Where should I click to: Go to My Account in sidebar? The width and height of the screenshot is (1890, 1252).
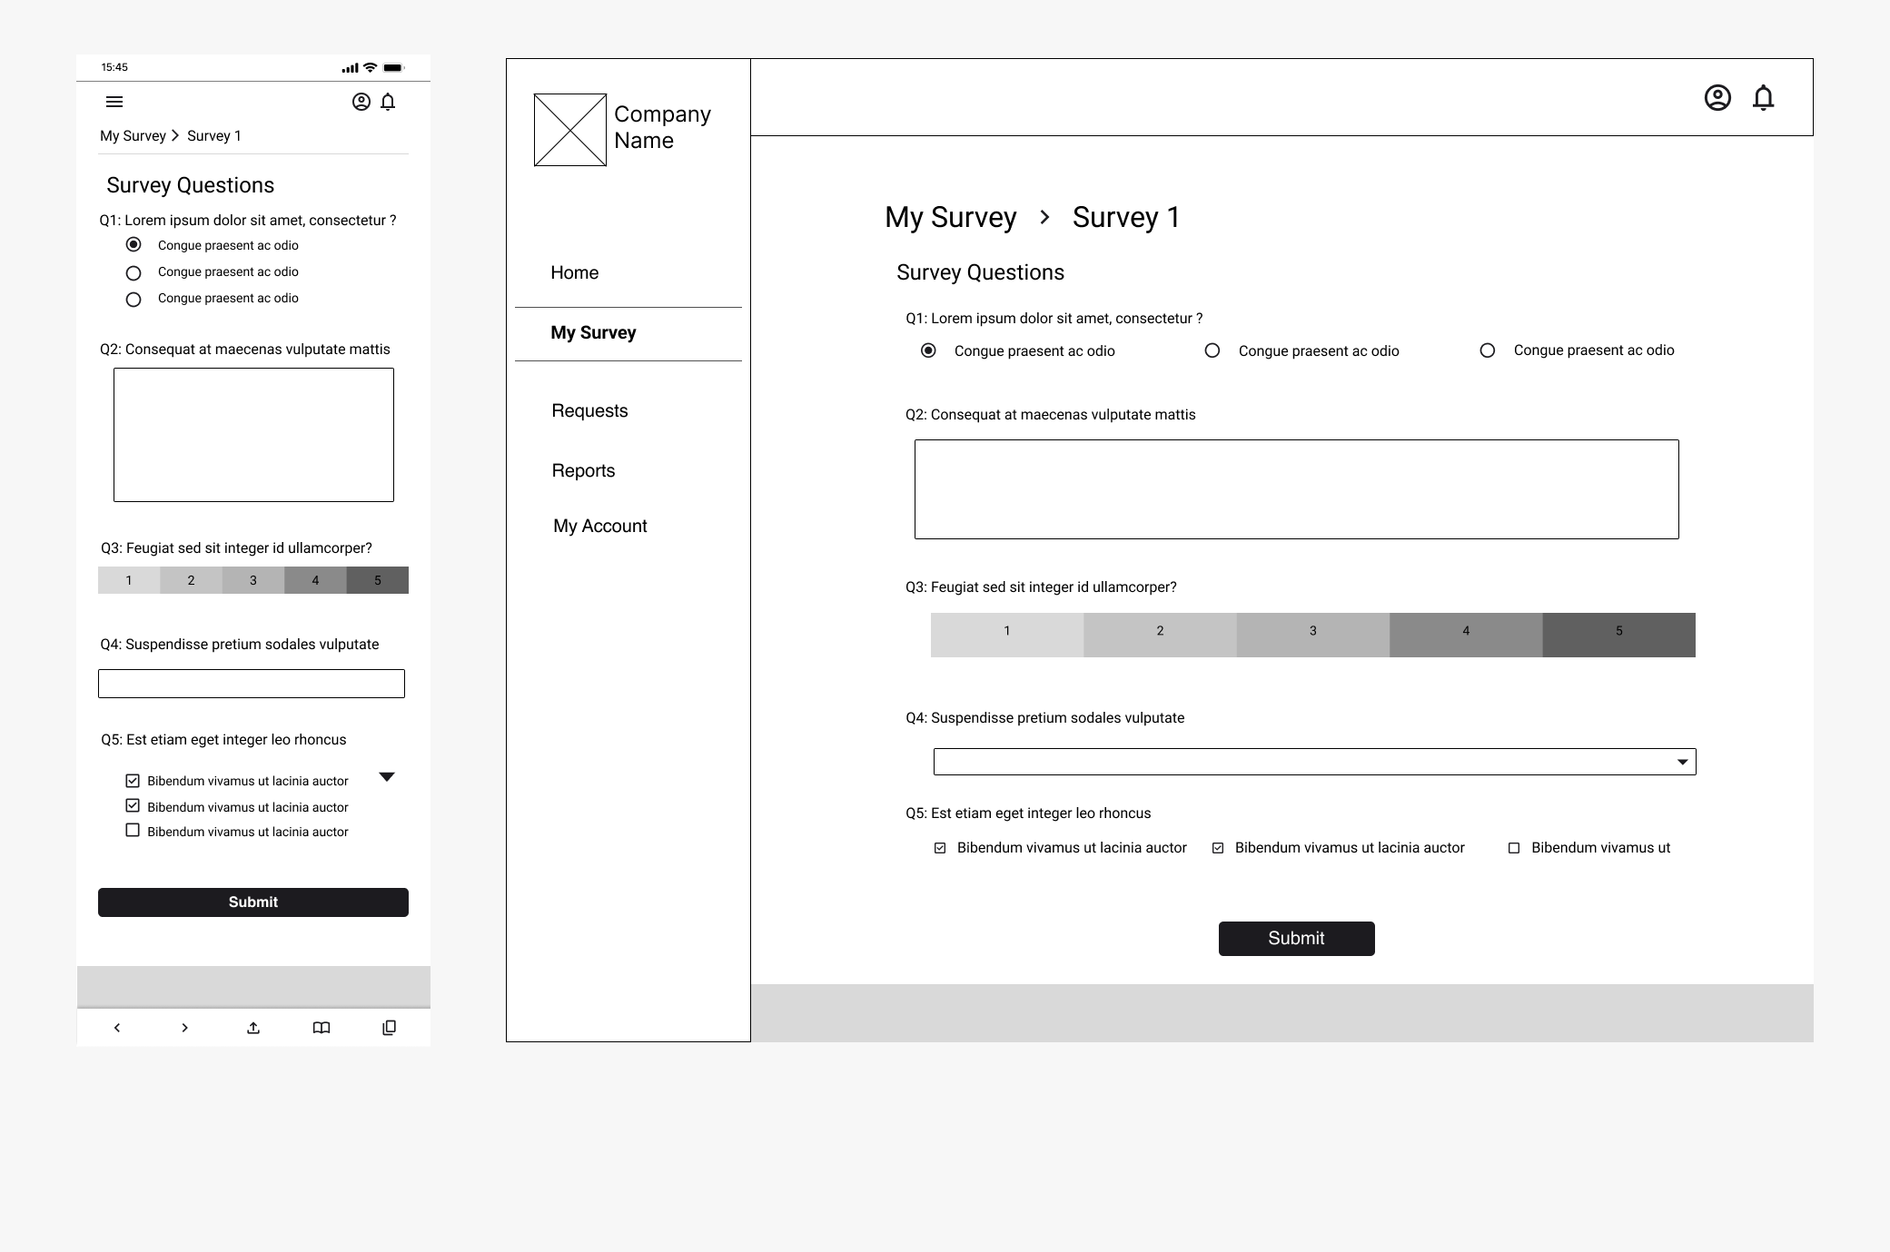pos(599,526)
